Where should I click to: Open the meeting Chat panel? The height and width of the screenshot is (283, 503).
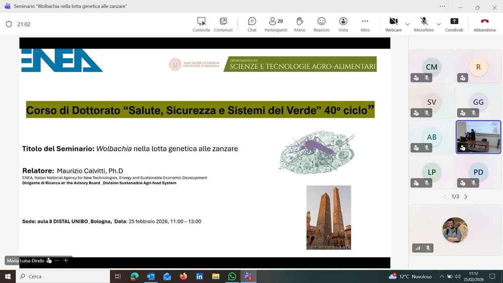(252, 25)
